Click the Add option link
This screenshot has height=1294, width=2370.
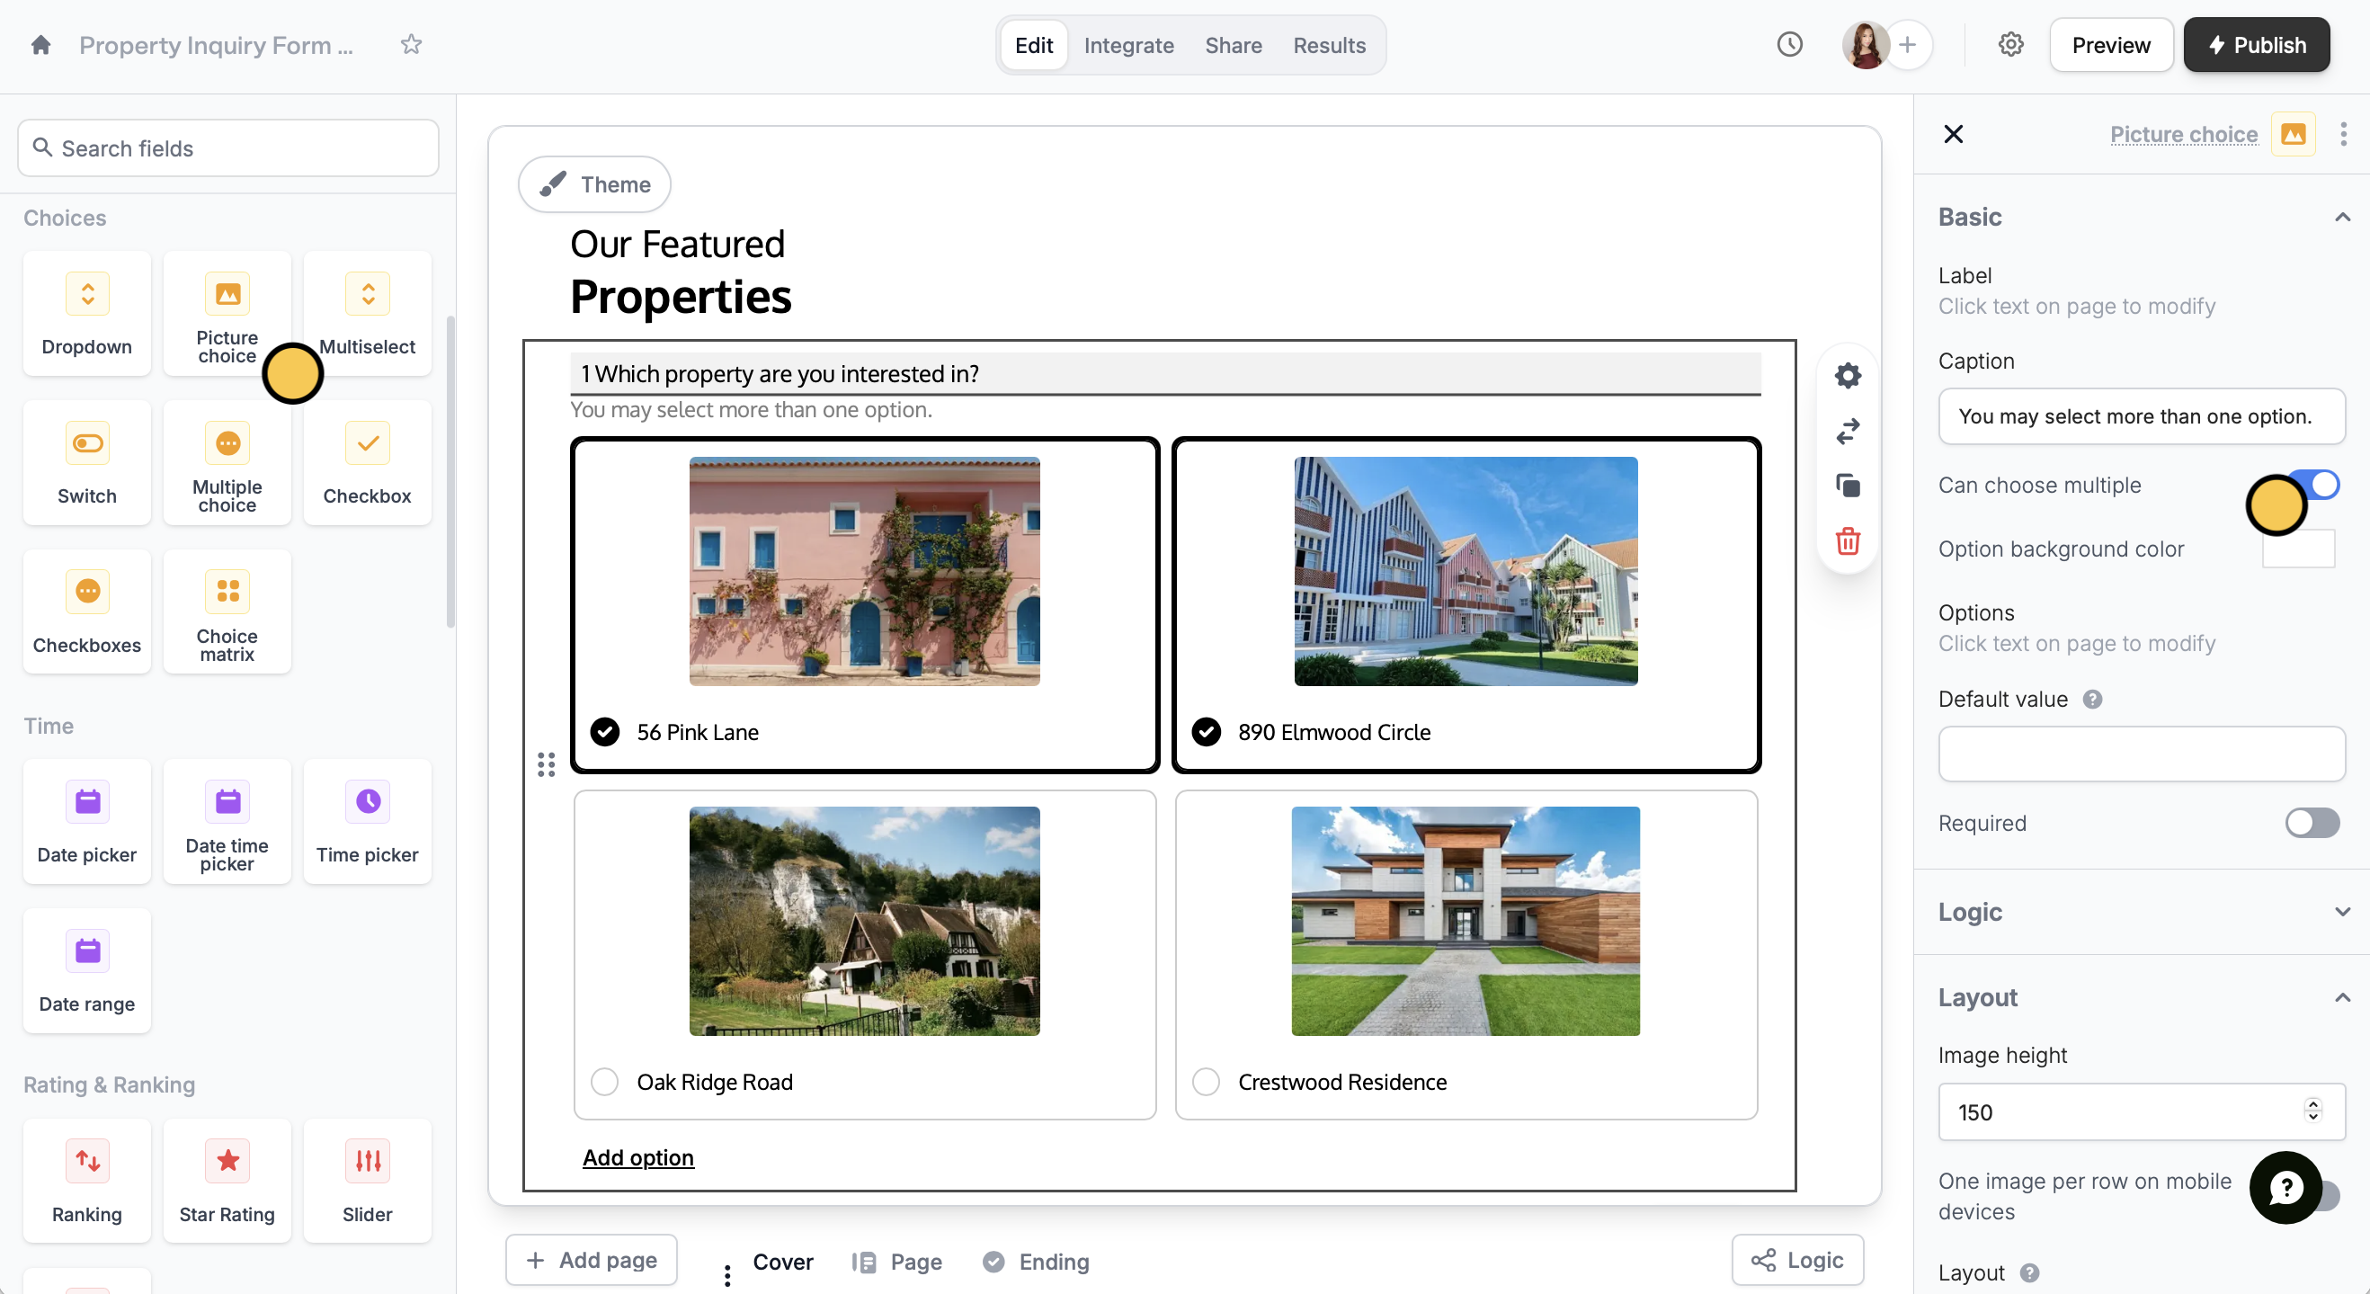[637, 1158]
